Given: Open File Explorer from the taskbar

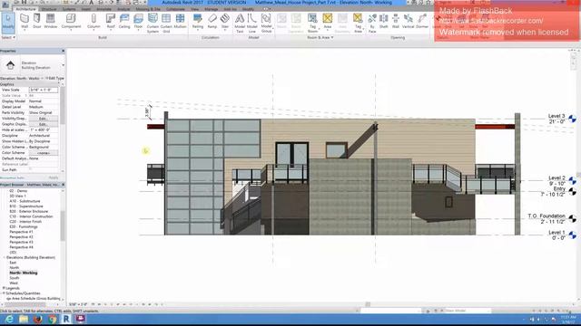Looking at the screenshot, I should click(x=24, y=319).
